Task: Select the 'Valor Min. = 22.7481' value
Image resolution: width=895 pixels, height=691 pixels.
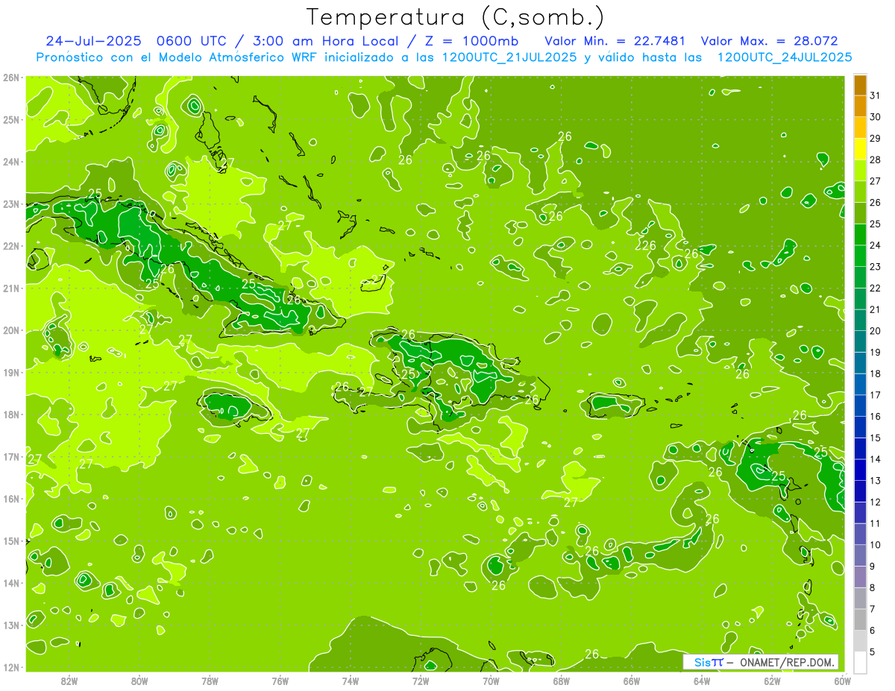Action: pyautogui.click(x=615, y=41)
